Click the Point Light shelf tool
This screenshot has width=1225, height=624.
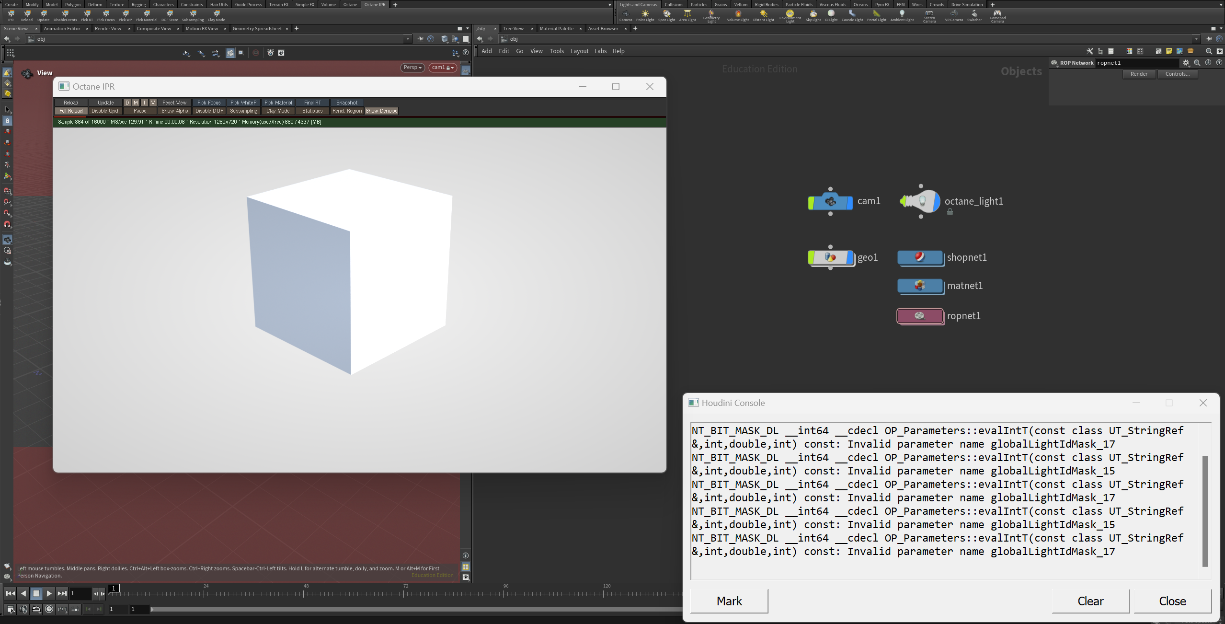pos(645,15)
